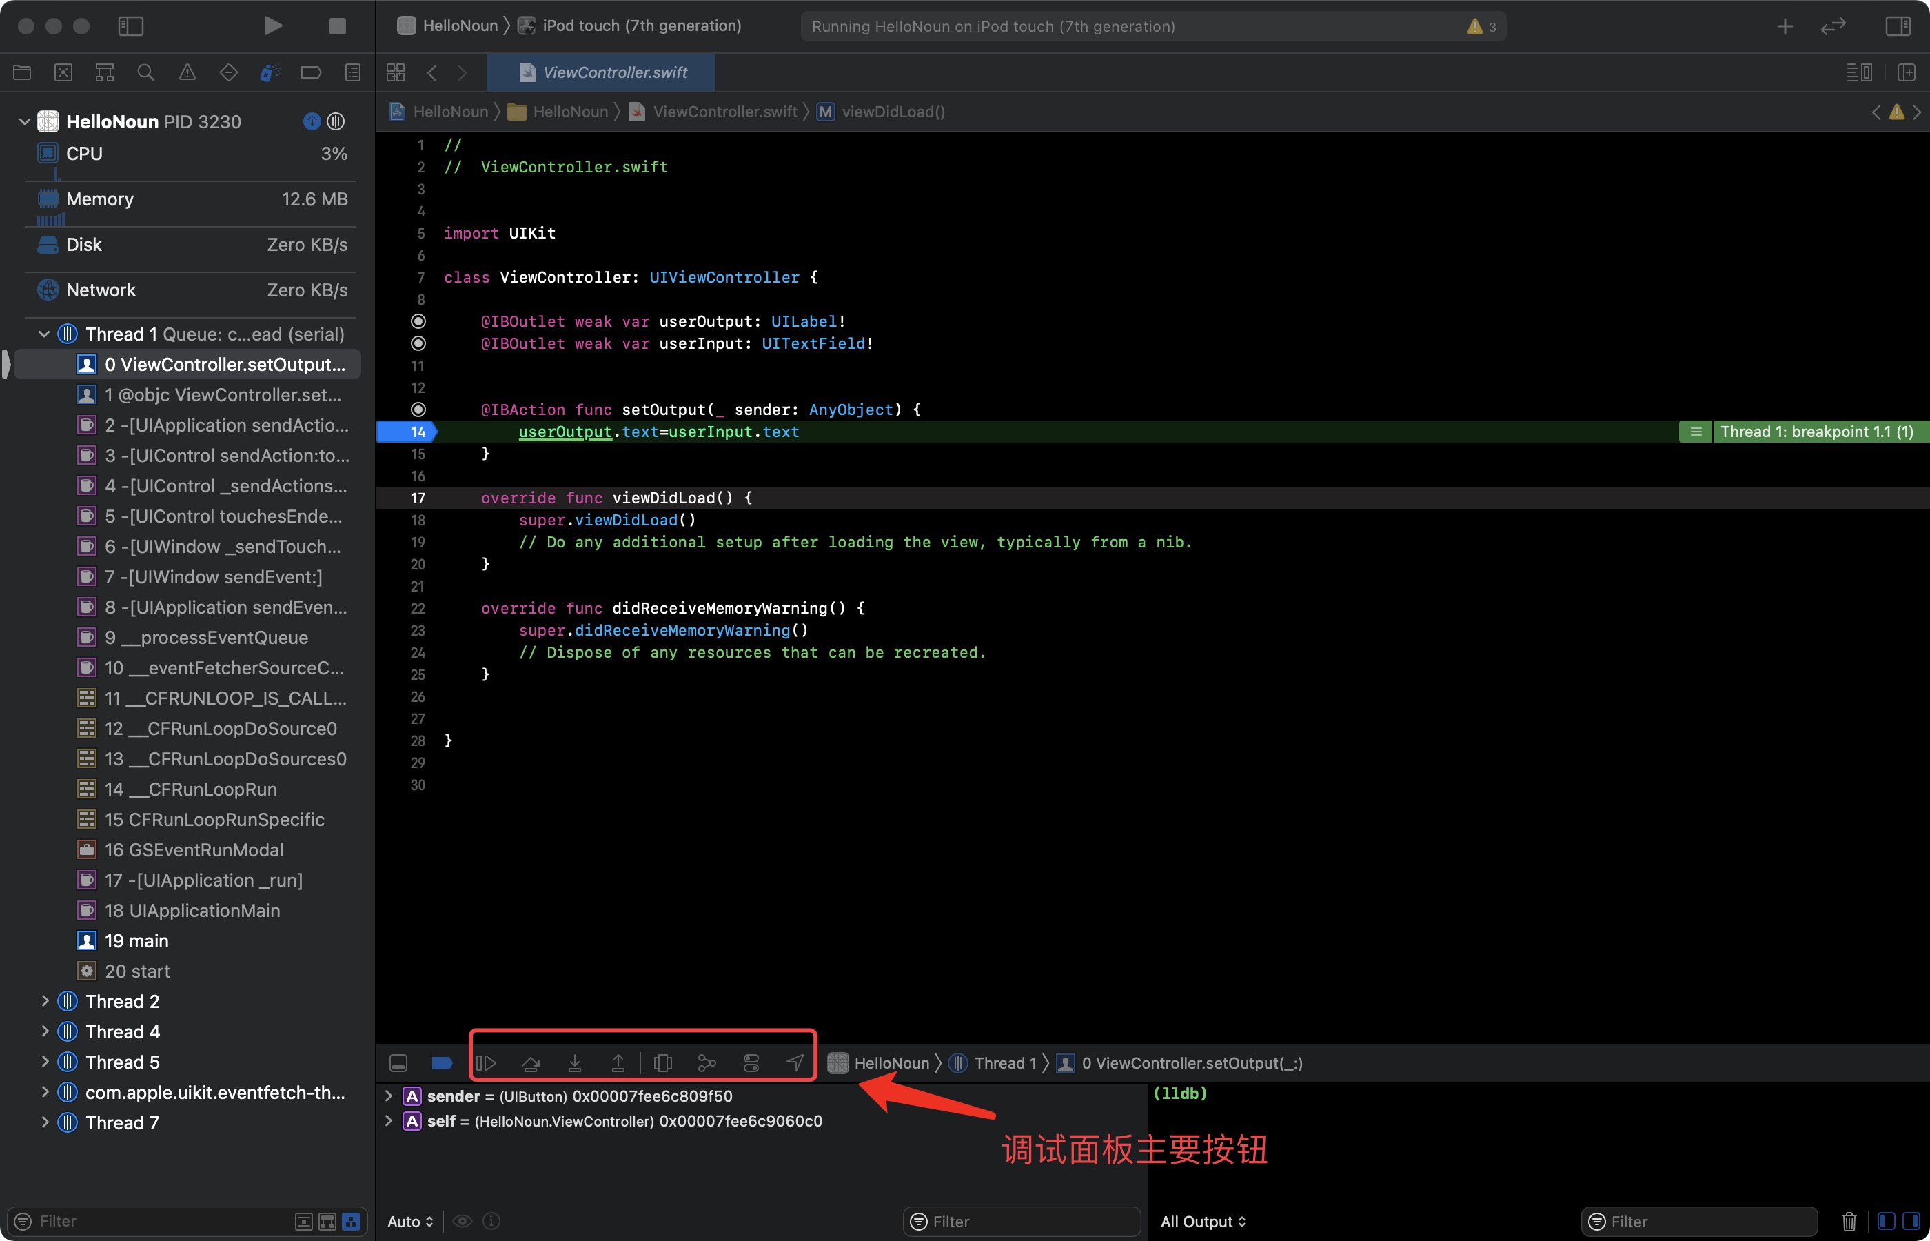
Task: Open the Symbol navigator icon
Action: click(105, 72)
